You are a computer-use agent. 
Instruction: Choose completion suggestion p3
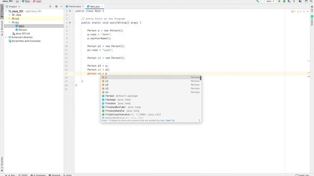[151, 88]
